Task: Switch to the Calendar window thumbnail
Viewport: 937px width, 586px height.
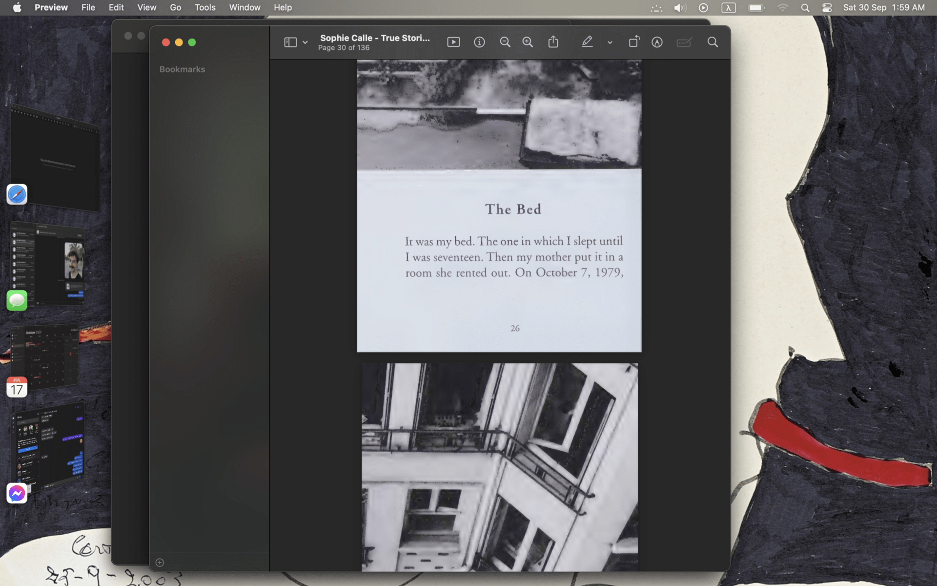Action: [45, 356]
